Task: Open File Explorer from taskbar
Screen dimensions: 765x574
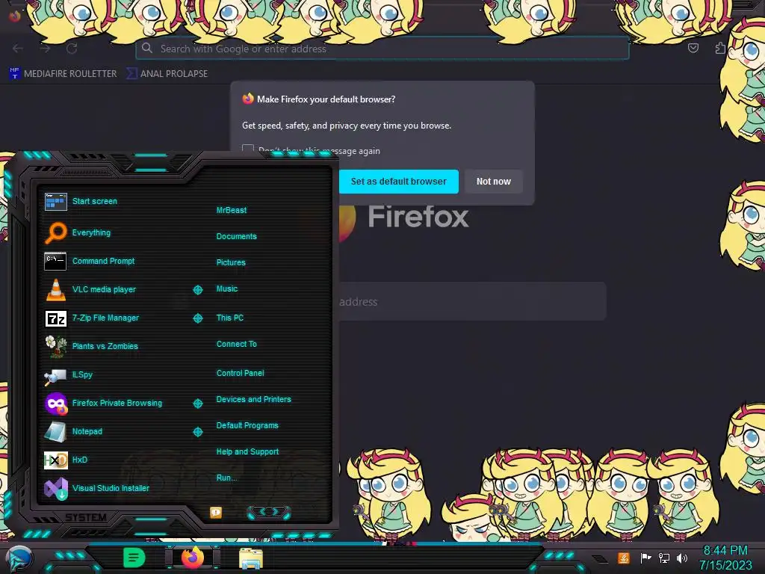Action: (251, 558)
